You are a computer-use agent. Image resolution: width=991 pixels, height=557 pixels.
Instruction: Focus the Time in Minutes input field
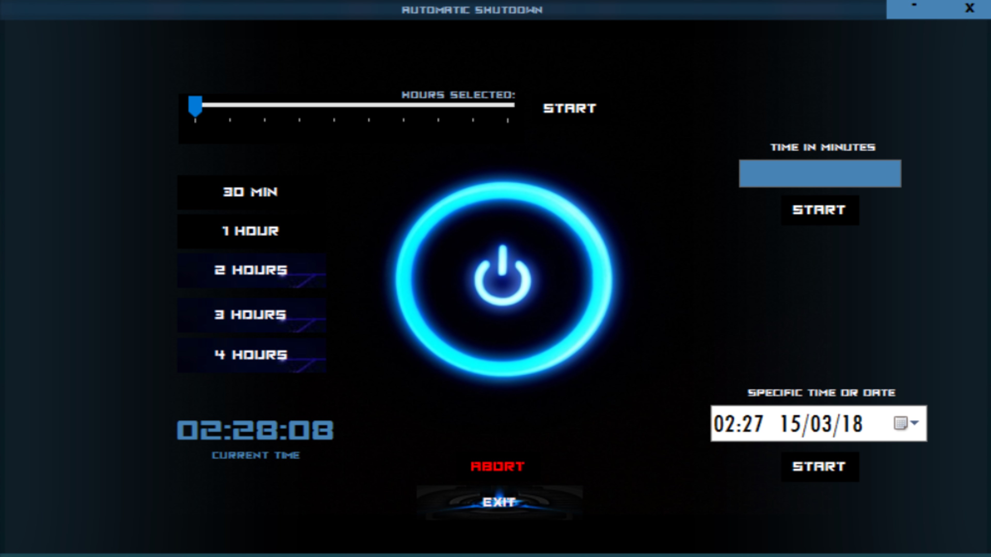820,174
